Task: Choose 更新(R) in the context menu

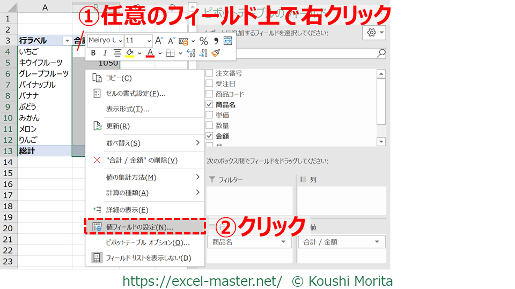Action: pyautogui.click(x=118, y=126)
